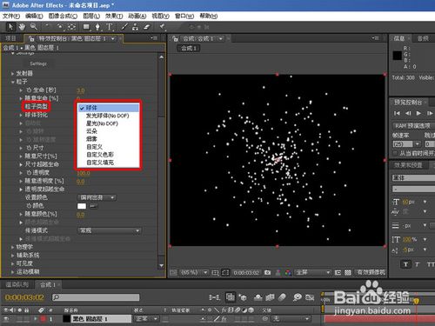Click the snapshot camera icon in viewer
Screen dimensions: 435x326
click(267, 272)
